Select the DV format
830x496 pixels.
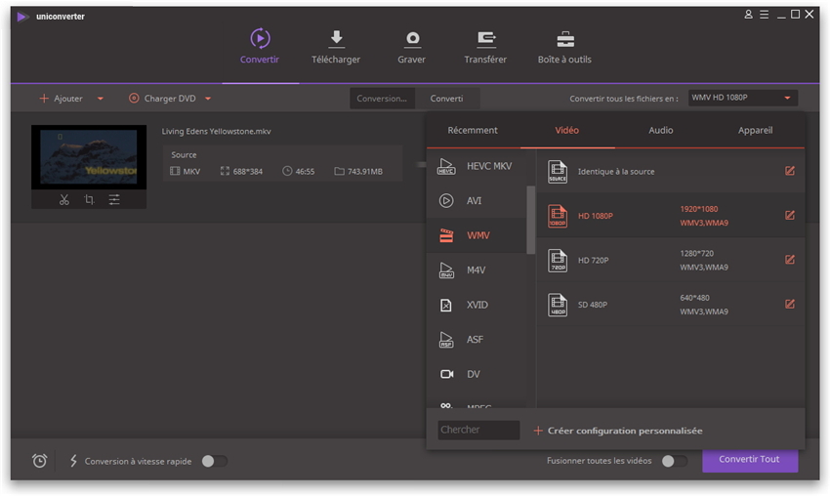tap(477, 374)
